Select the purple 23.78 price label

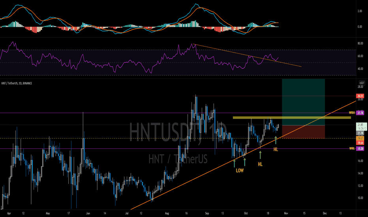pos(360,113)
